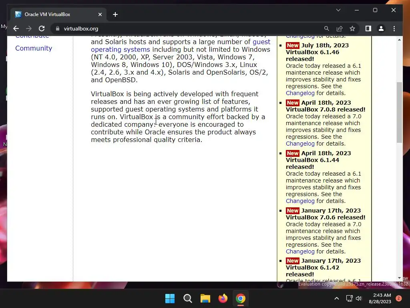Bookmark this tab with the star icon
This screenshot has height=308, width=410.
tap(352, 28)
